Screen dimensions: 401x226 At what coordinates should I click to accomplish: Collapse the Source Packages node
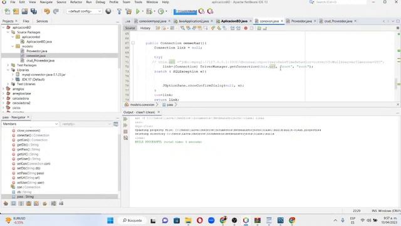click(x=8, y=32)
